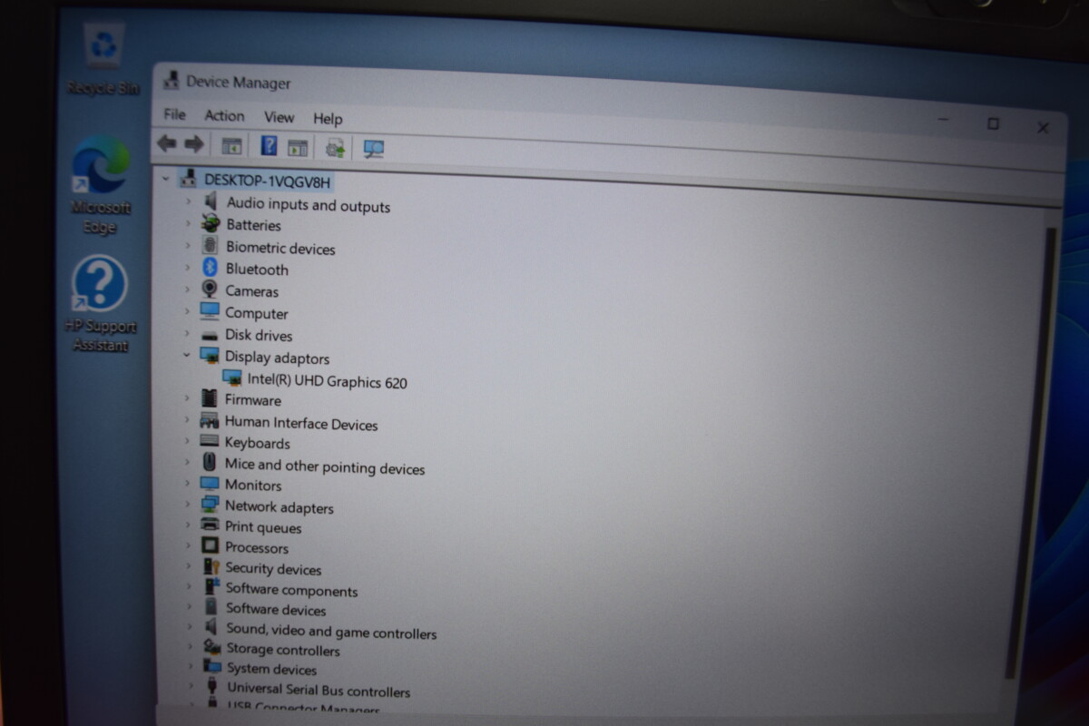Screen dimensions: 1089x726
Task: Select the Keyboards tree row
Action: click(258, 443)
